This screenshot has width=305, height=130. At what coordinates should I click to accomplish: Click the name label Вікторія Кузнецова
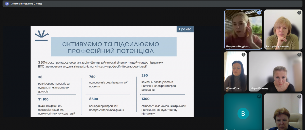click(278, 47)
